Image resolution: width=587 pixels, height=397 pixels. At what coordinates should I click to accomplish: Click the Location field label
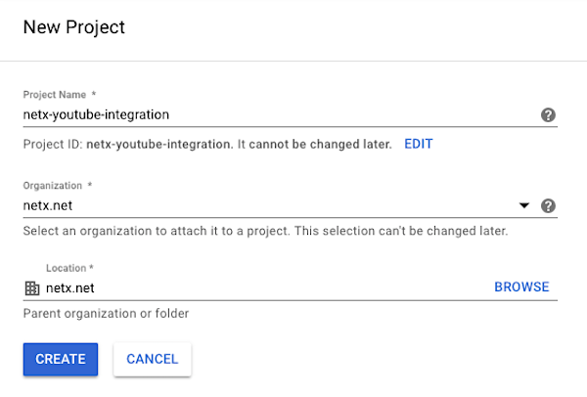[69, 267]
